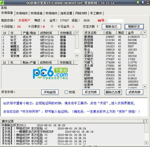Sort friends by 好友名称 column header

[x=93, y=33]
